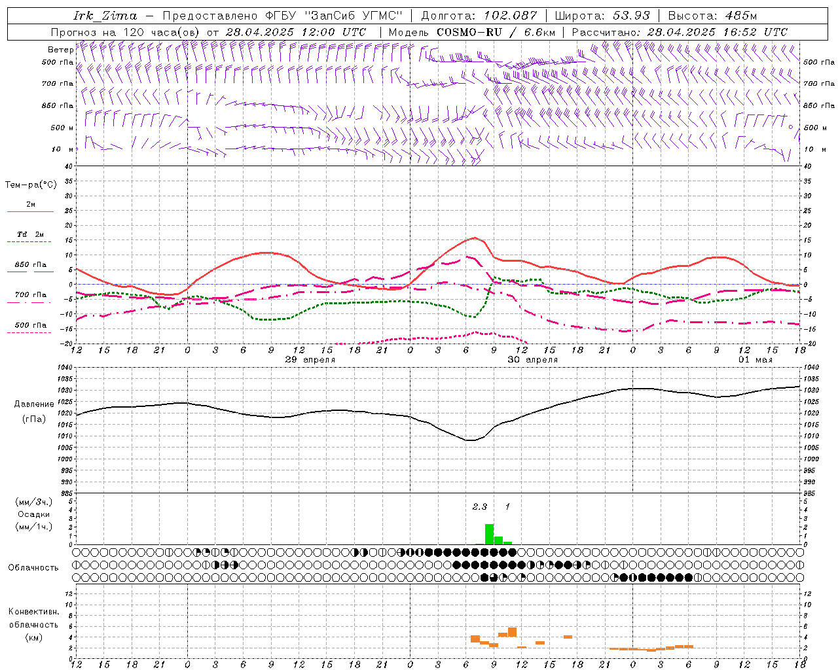Screen dimensions: 838x670
Task: Click the "Облачность" cloudiness label
Action: (x=33, y=568)
